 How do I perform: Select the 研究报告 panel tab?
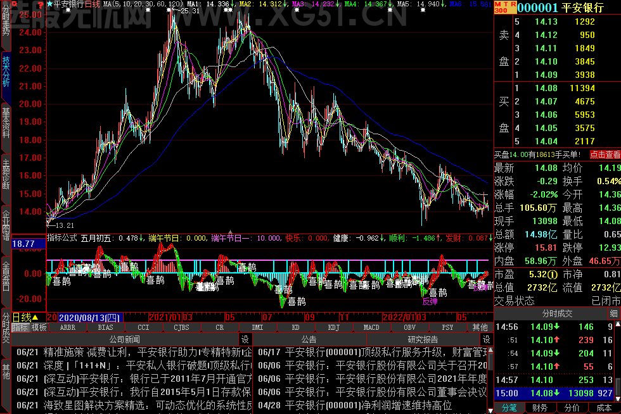point(423,339)
